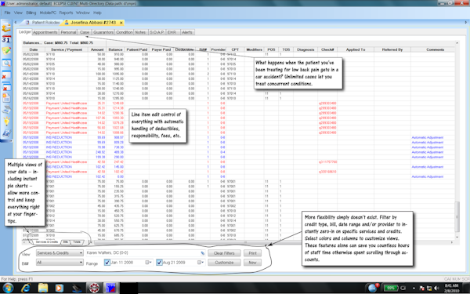Viewport: 470px width, 294px height.
Task: Click the notepad with pencil sidebar icon
Action: [6, 51]
